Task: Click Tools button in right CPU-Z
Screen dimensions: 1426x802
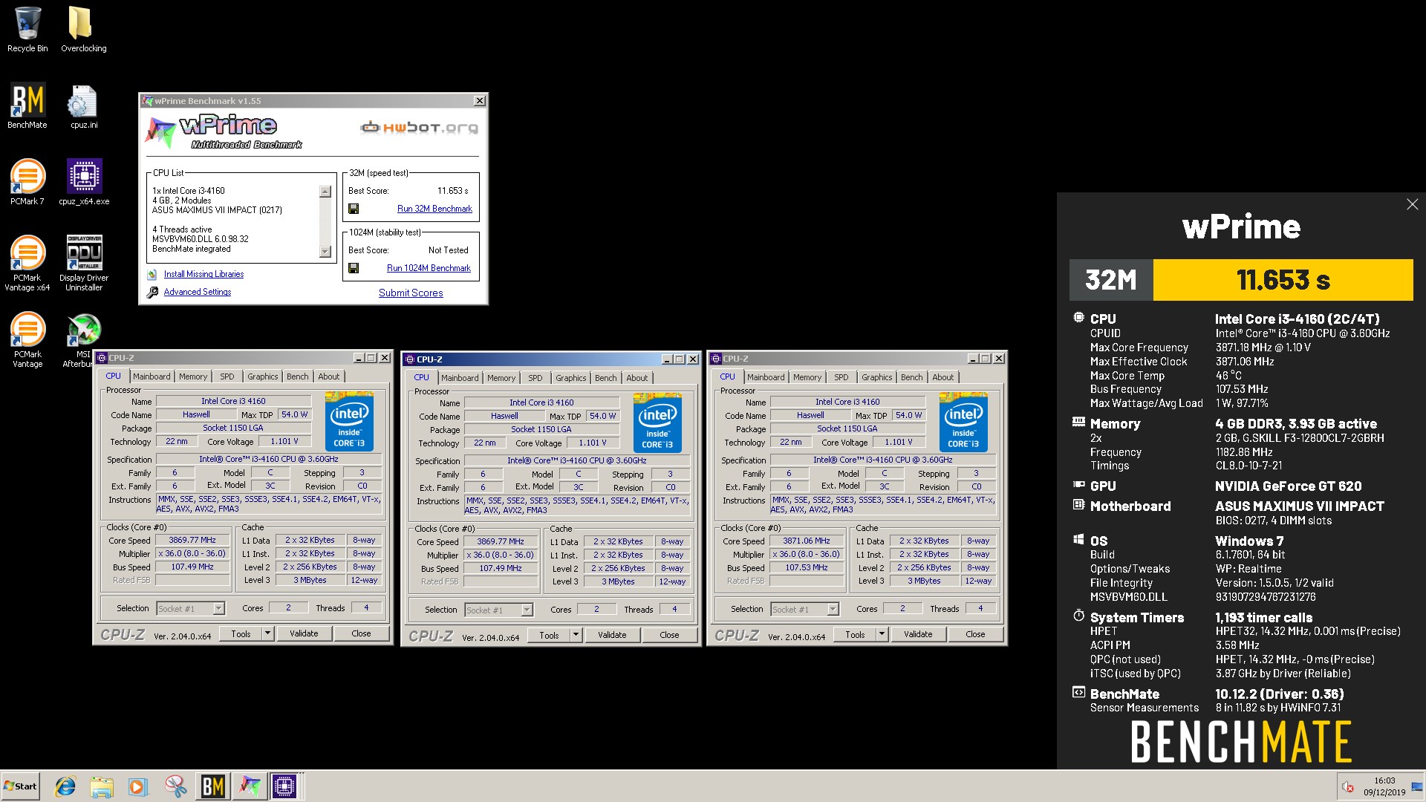Action: click(x=855, y=634)
